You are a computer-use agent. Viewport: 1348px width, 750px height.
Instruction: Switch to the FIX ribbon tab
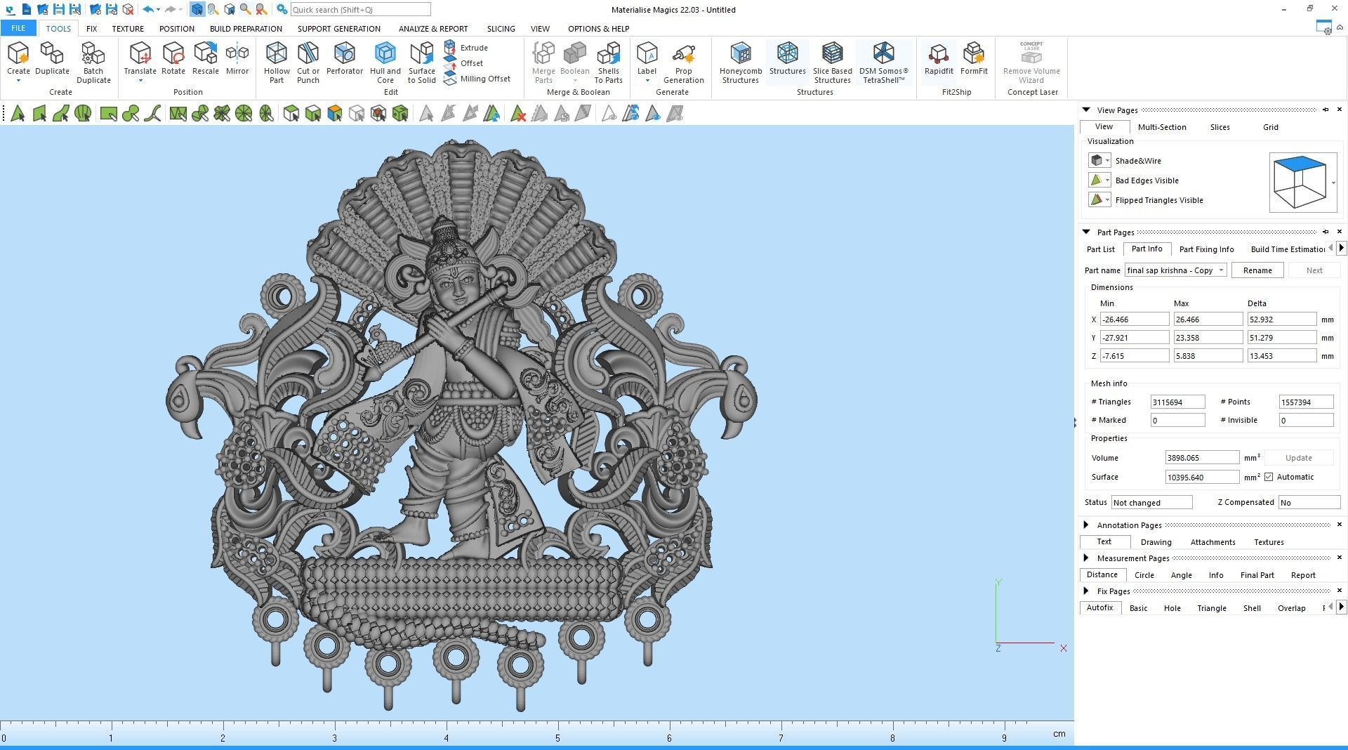[91, 29]
